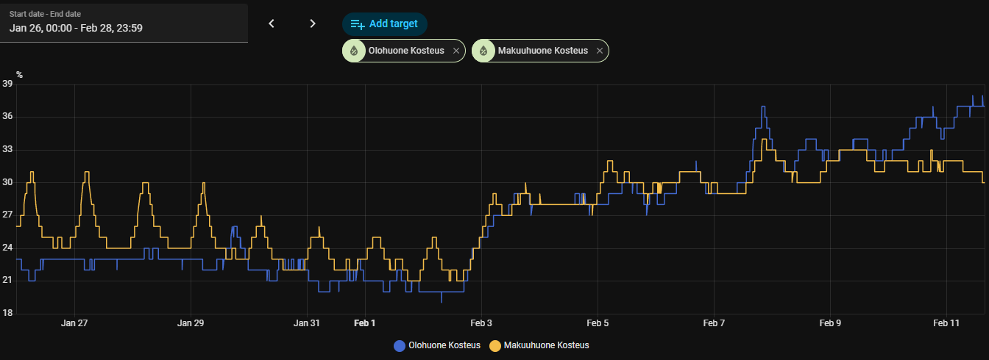Click the Feb 1 label on the x-axis
The height and width of the screenshot is (360, 989).
click(365, 323)
